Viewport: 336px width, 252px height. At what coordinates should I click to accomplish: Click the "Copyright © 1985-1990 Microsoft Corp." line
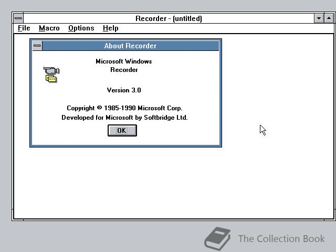pos(124,108)
